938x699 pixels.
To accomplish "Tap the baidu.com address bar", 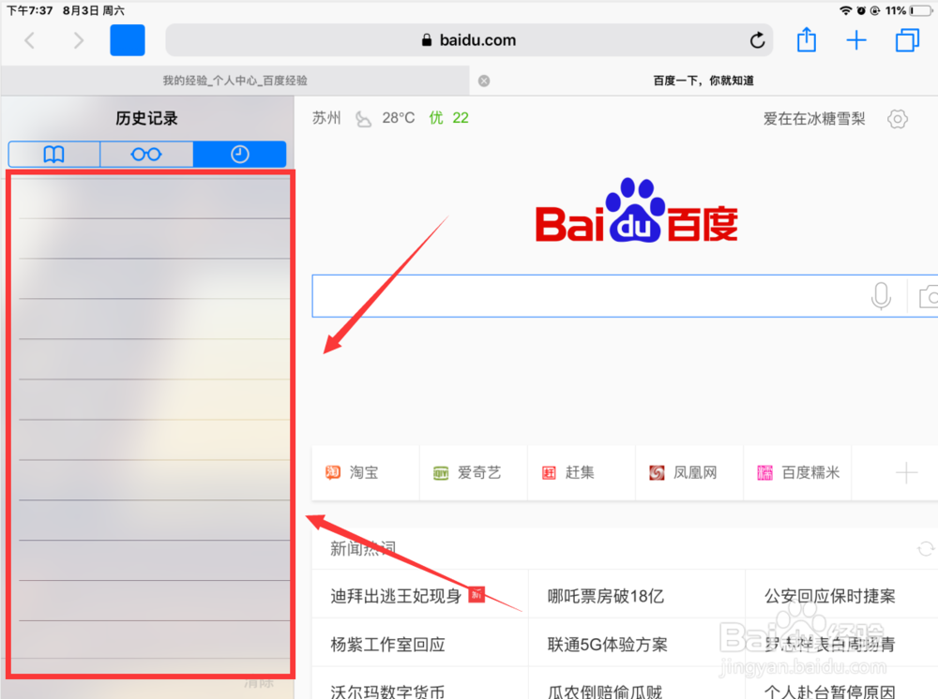I will coord(469,40).
